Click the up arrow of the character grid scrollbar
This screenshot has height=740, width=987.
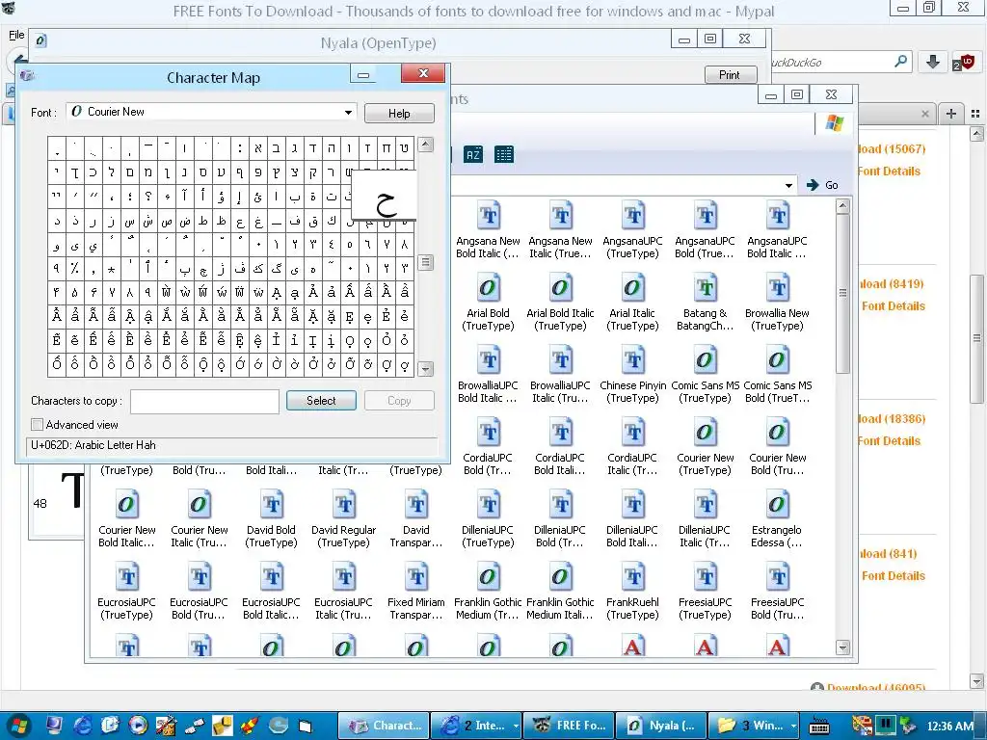425,145
